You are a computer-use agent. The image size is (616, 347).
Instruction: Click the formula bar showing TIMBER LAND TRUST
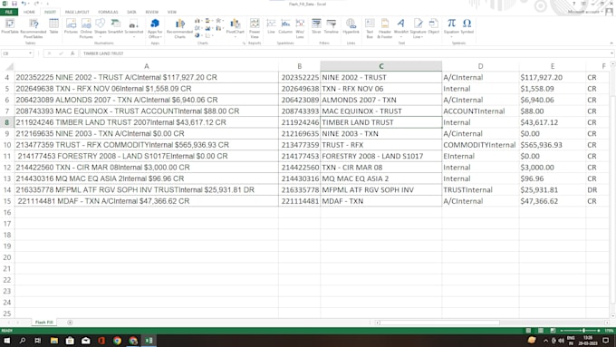point(345,53)
